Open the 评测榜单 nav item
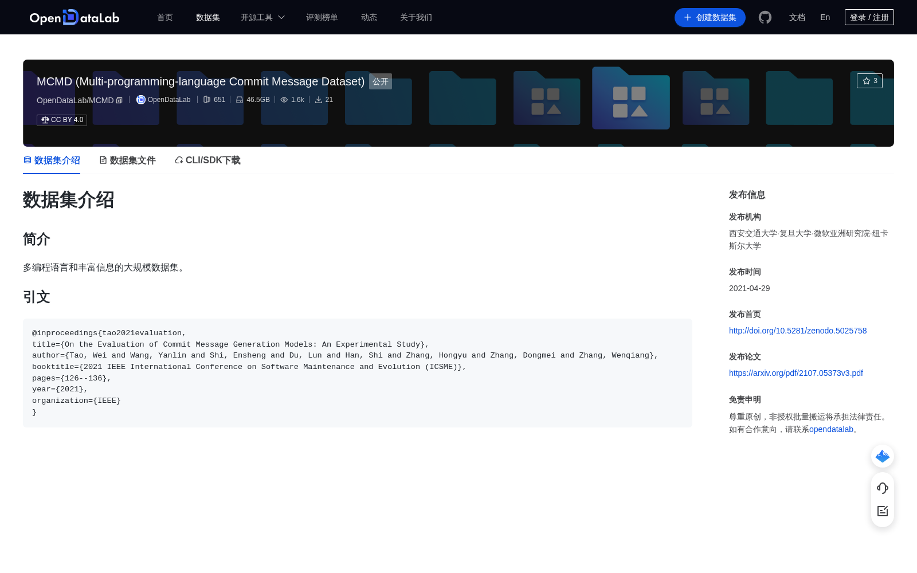The height and width of the screenshot is (573, 917). click(x=322, y=17)
